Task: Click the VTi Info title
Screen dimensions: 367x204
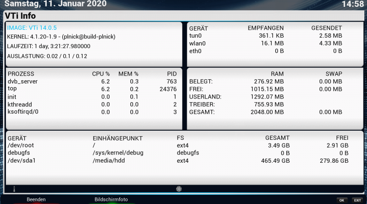Action: point(20,16)
